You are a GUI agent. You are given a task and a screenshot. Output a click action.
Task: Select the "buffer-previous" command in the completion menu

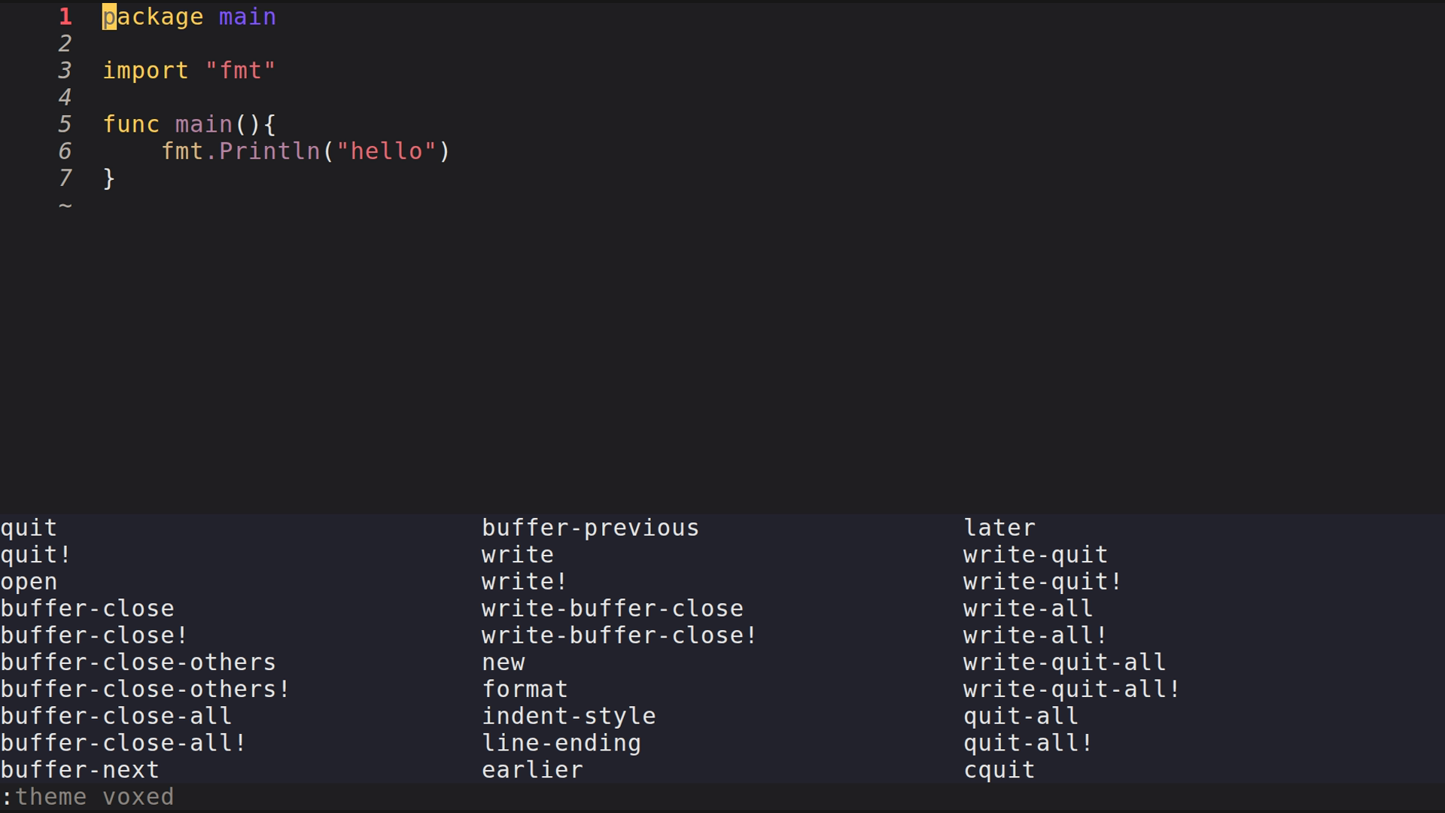coord(590,528)
